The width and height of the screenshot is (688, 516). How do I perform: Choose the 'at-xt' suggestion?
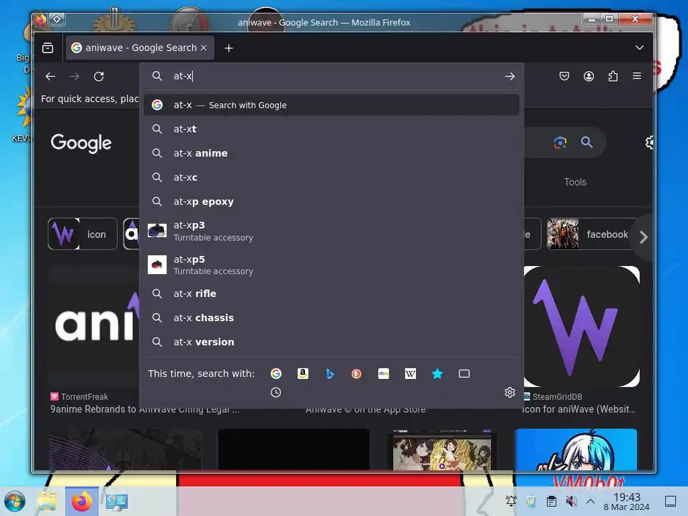click(x=331, y=129)
